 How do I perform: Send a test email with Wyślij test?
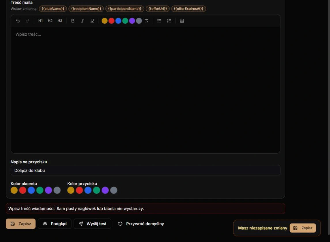(93, 224)
